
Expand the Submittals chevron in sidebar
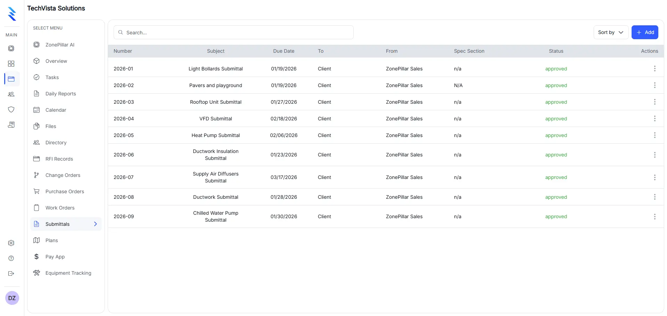[96, 224]
